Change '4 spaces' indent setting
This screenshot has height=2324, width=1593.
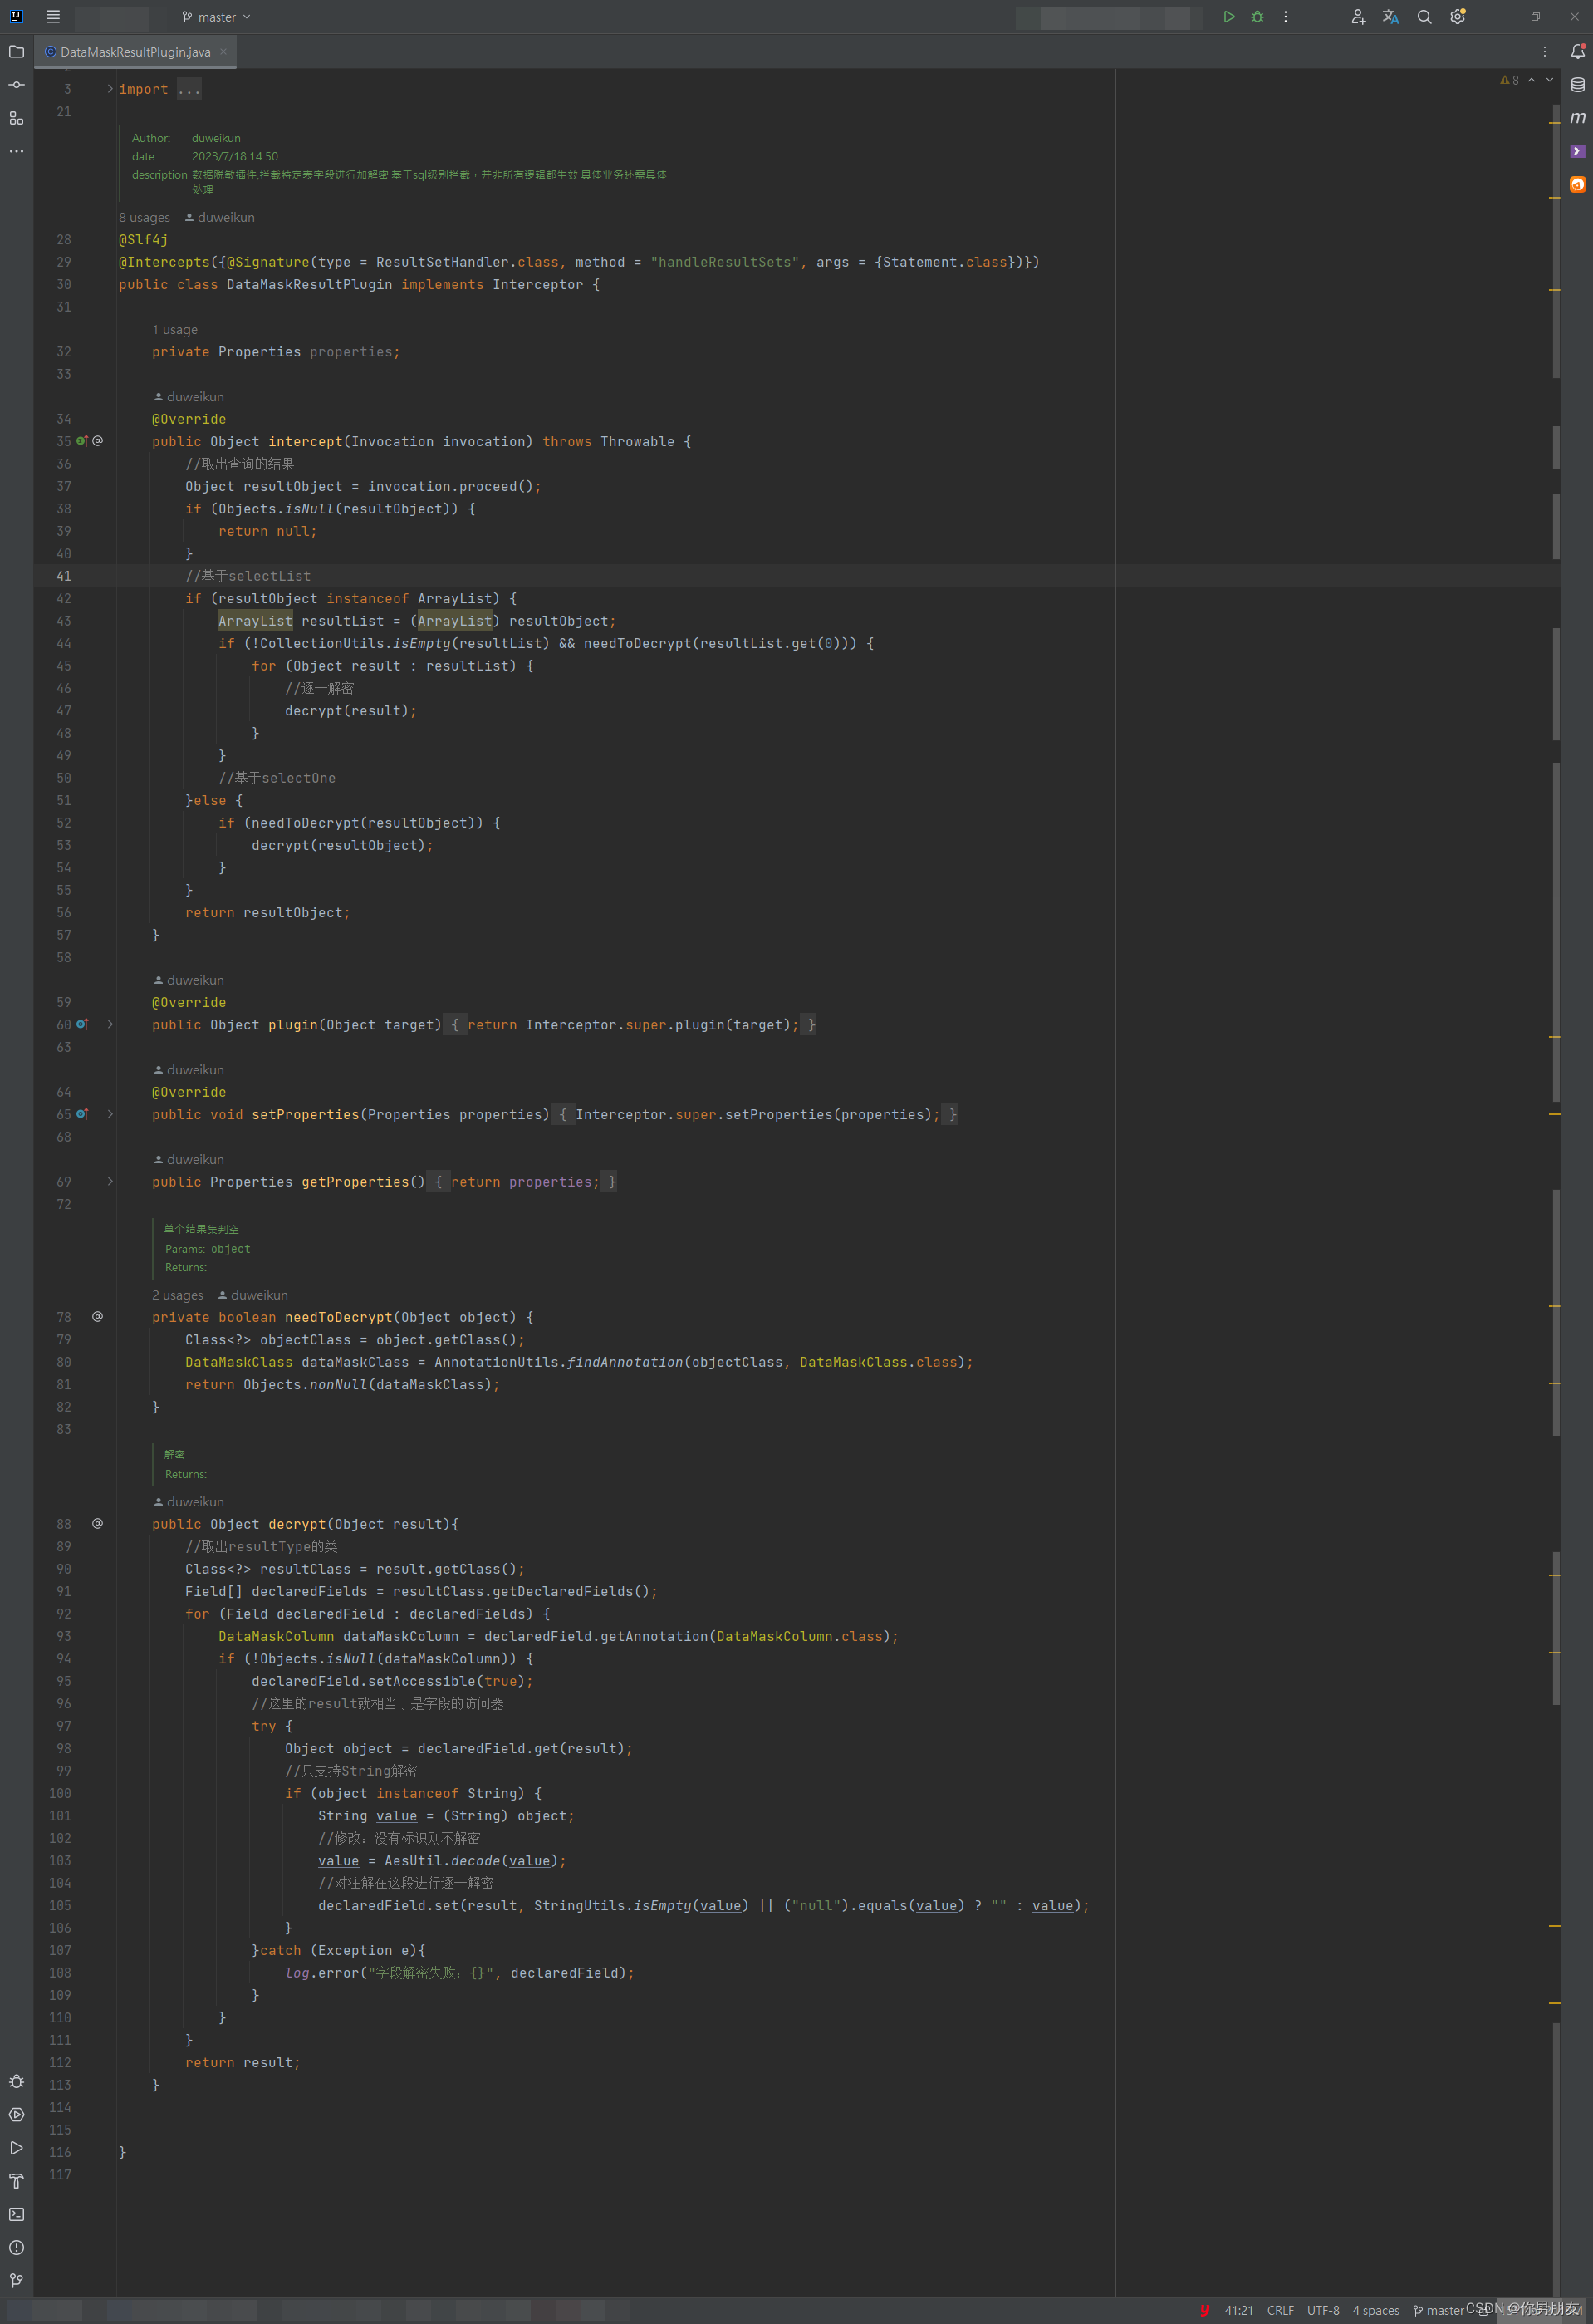pyautogui.click(x=1376, y=2310)
